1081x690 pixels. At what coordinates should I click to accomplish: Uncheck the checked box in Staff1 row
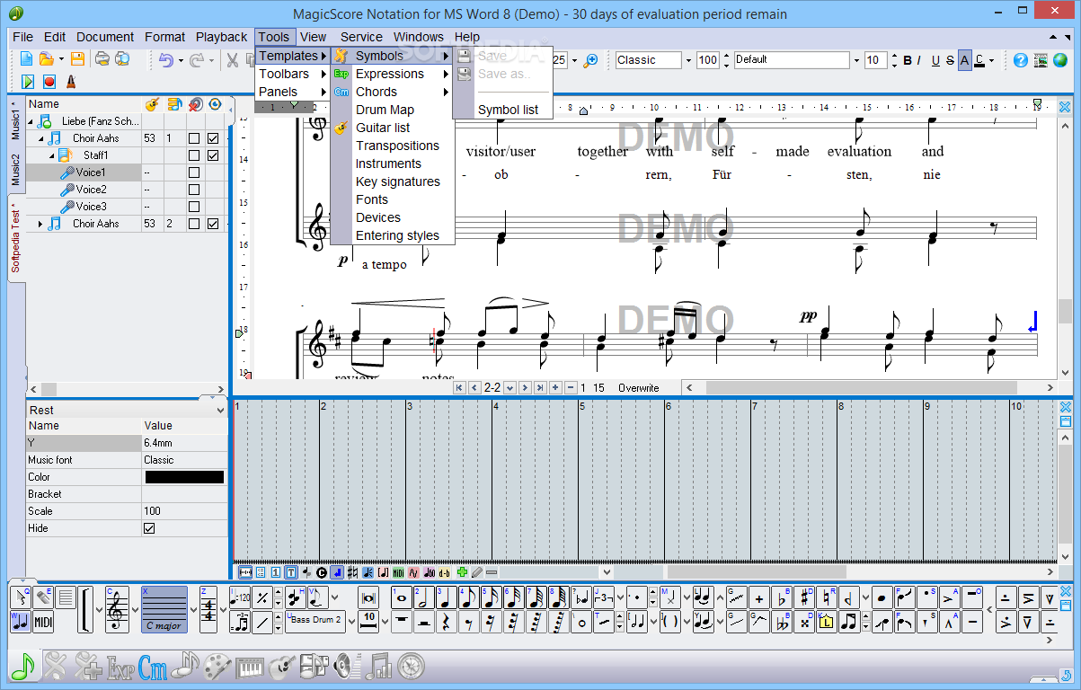213,155
